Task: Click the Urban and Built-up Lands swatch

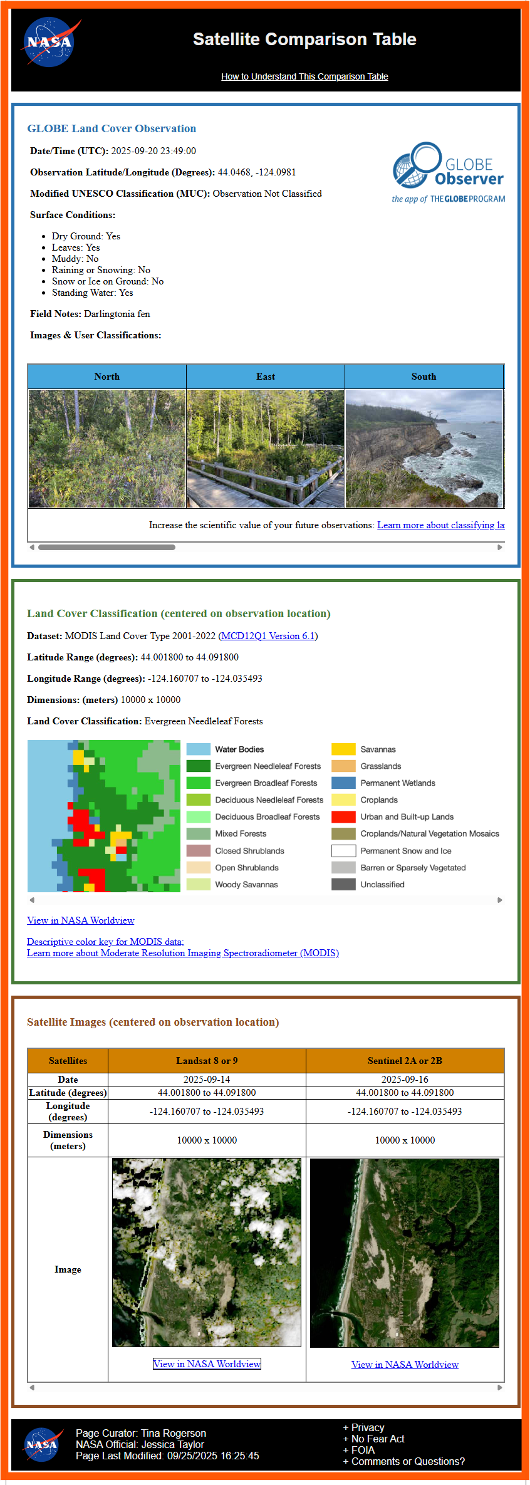Action: [x=343, y=817]
